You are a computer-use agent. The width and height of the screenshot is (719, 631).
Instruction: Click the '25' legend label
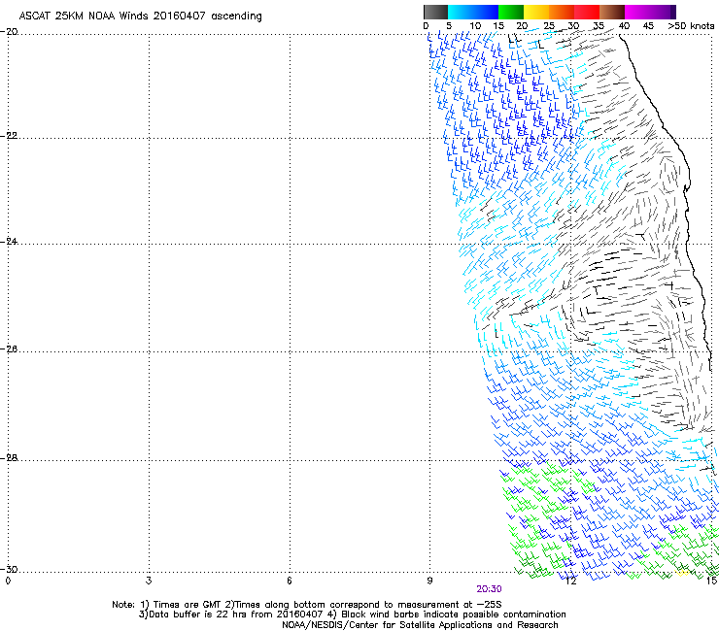tap(548, 26)
